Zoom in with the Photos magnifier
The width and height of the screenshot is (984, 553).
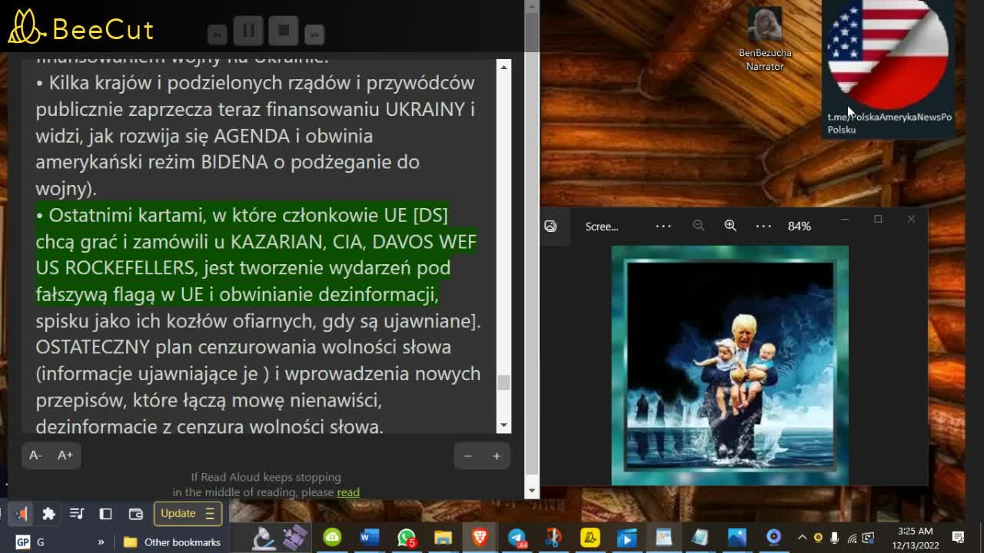[x=730, y=225]
